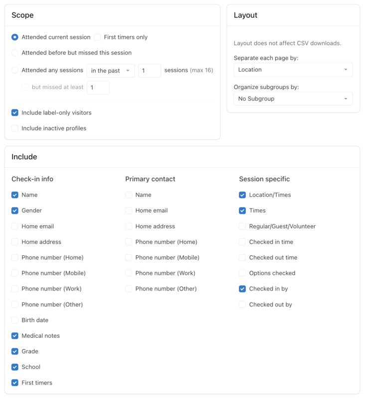Uncheck Gender under Check-in info

point(15,210)
